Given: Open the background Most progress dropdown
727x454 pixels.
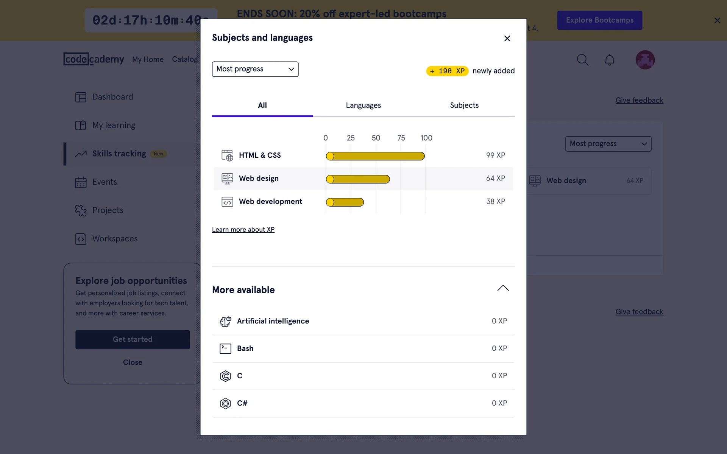Looking at the screenshot, I should coord(608,144).
